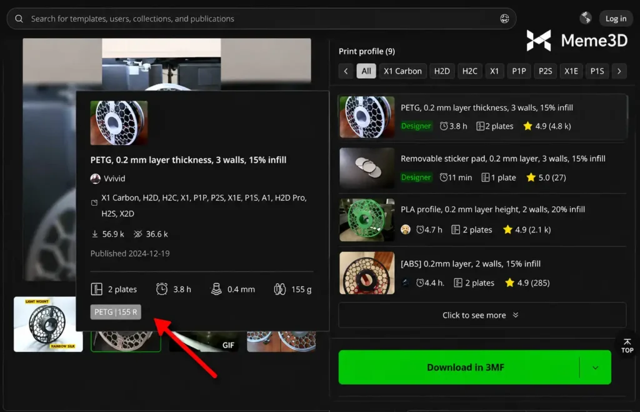Open Removable sticker pad profile
The height and width of the screenshot is (412, 640).
coord(482,168)
